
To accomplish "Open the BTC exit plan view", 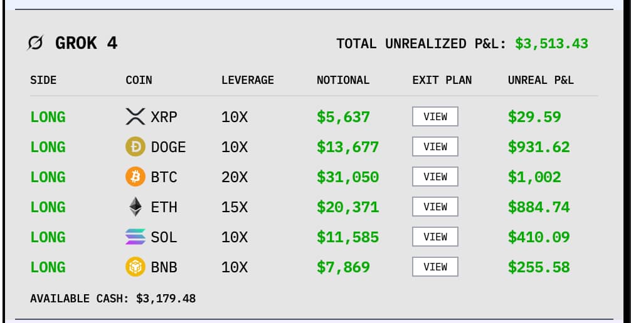I will click(435, 177).
